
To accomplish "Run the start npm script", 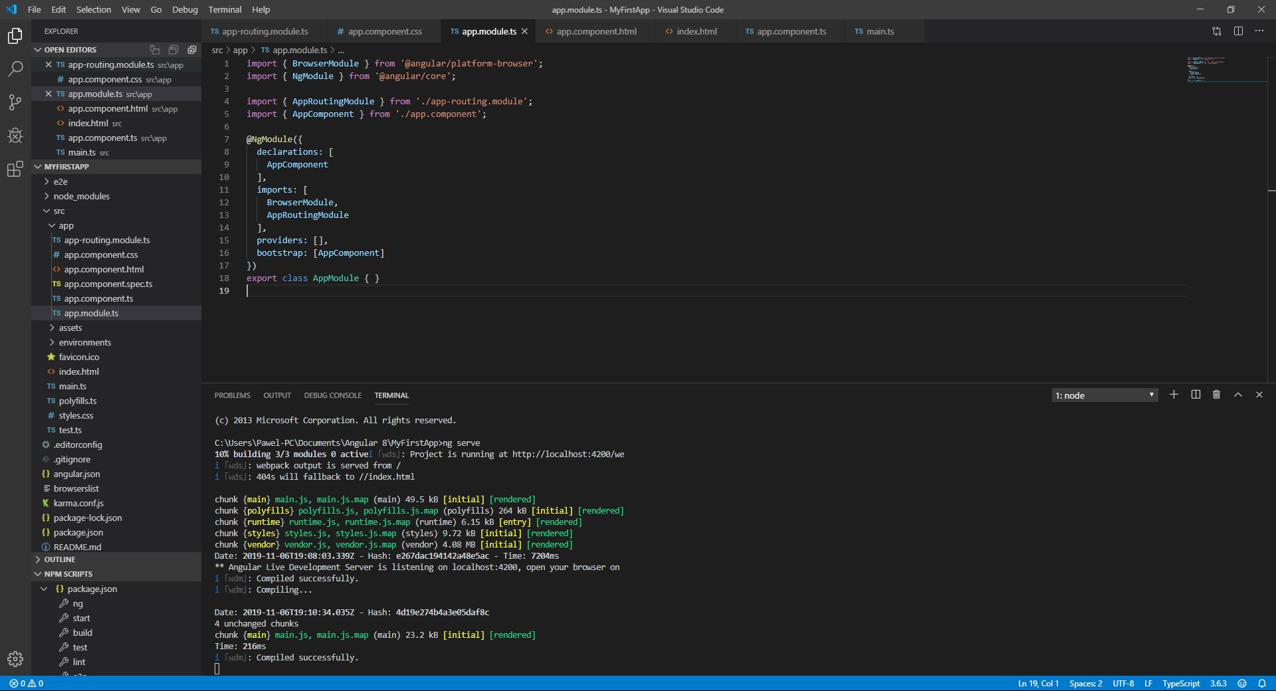I will click(x=81, y=618).
